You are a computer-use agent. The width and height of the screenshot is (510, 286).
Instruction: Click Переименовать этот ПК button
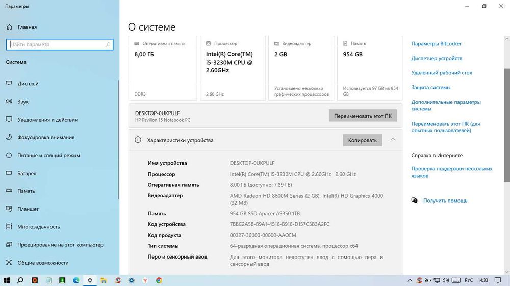[363, 116]
